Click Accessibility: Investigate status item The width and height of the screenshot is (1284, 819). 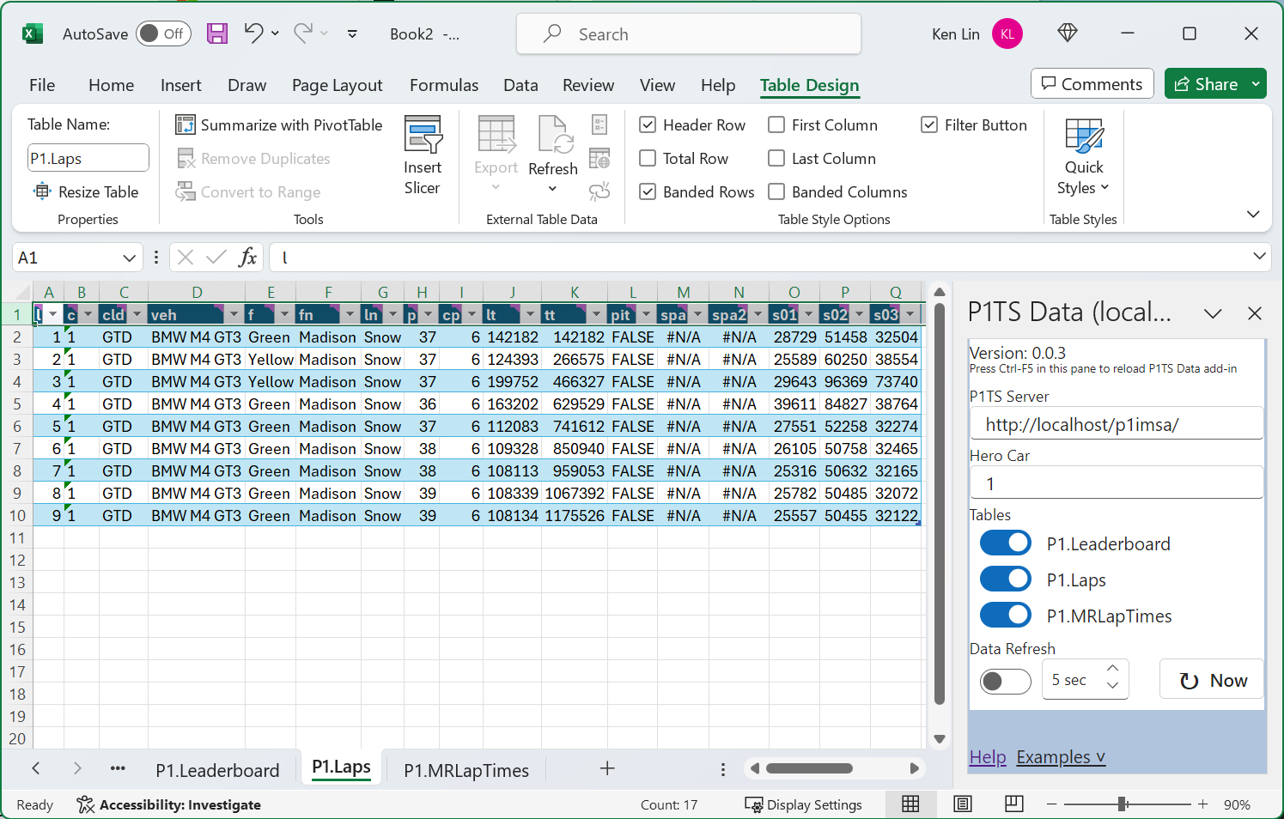click(x=168, y=804)
